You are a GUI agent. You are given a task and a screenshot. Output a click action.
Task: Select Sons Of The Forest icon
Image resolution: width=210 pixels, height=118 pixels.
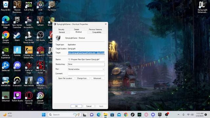[x=40, y=68]
